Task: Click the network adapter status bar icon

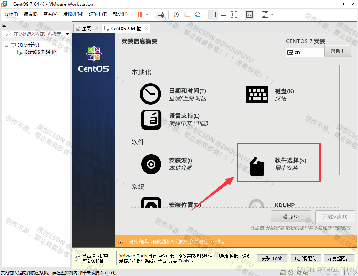Action: point(298,272)
